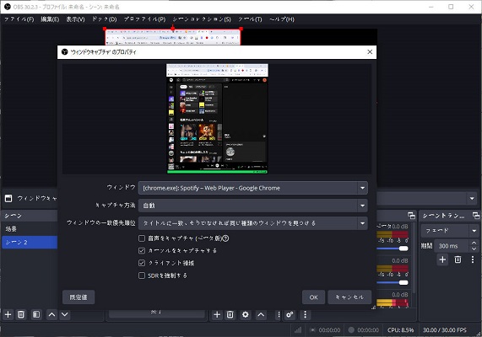Open transition properties three-dot menu
The image size is (482, 337).
click(473, 259)
